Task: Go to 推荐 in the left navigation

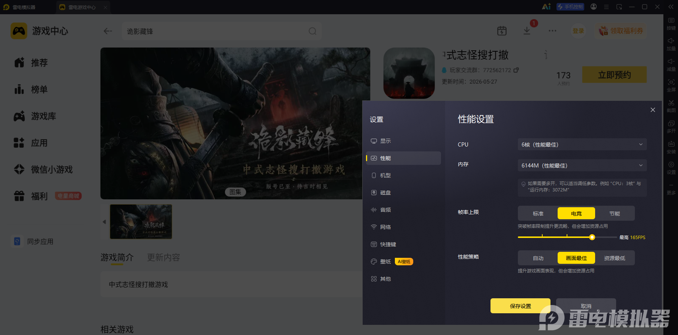Action: point(31,63)
